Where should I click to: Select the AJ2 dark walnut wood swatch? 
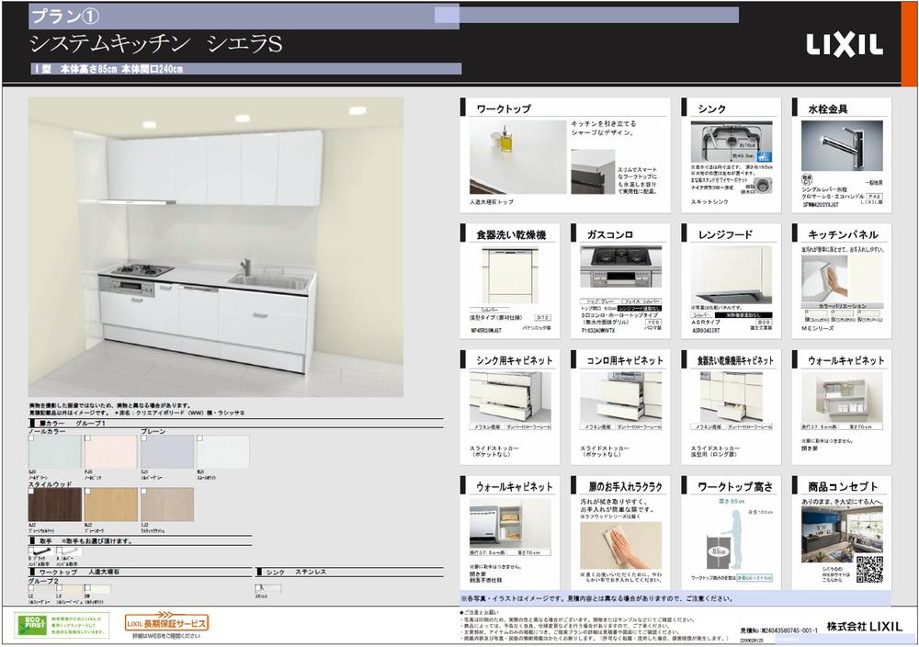point(55,505)
